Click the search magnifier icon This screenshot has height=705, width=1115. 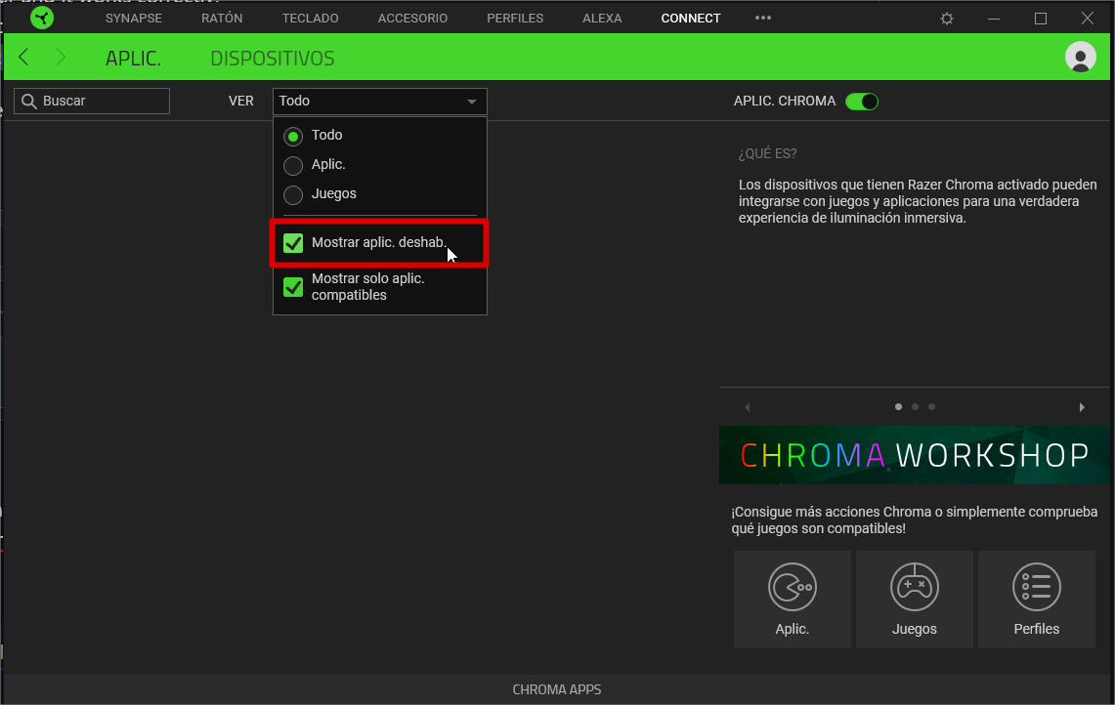point(29,101)
